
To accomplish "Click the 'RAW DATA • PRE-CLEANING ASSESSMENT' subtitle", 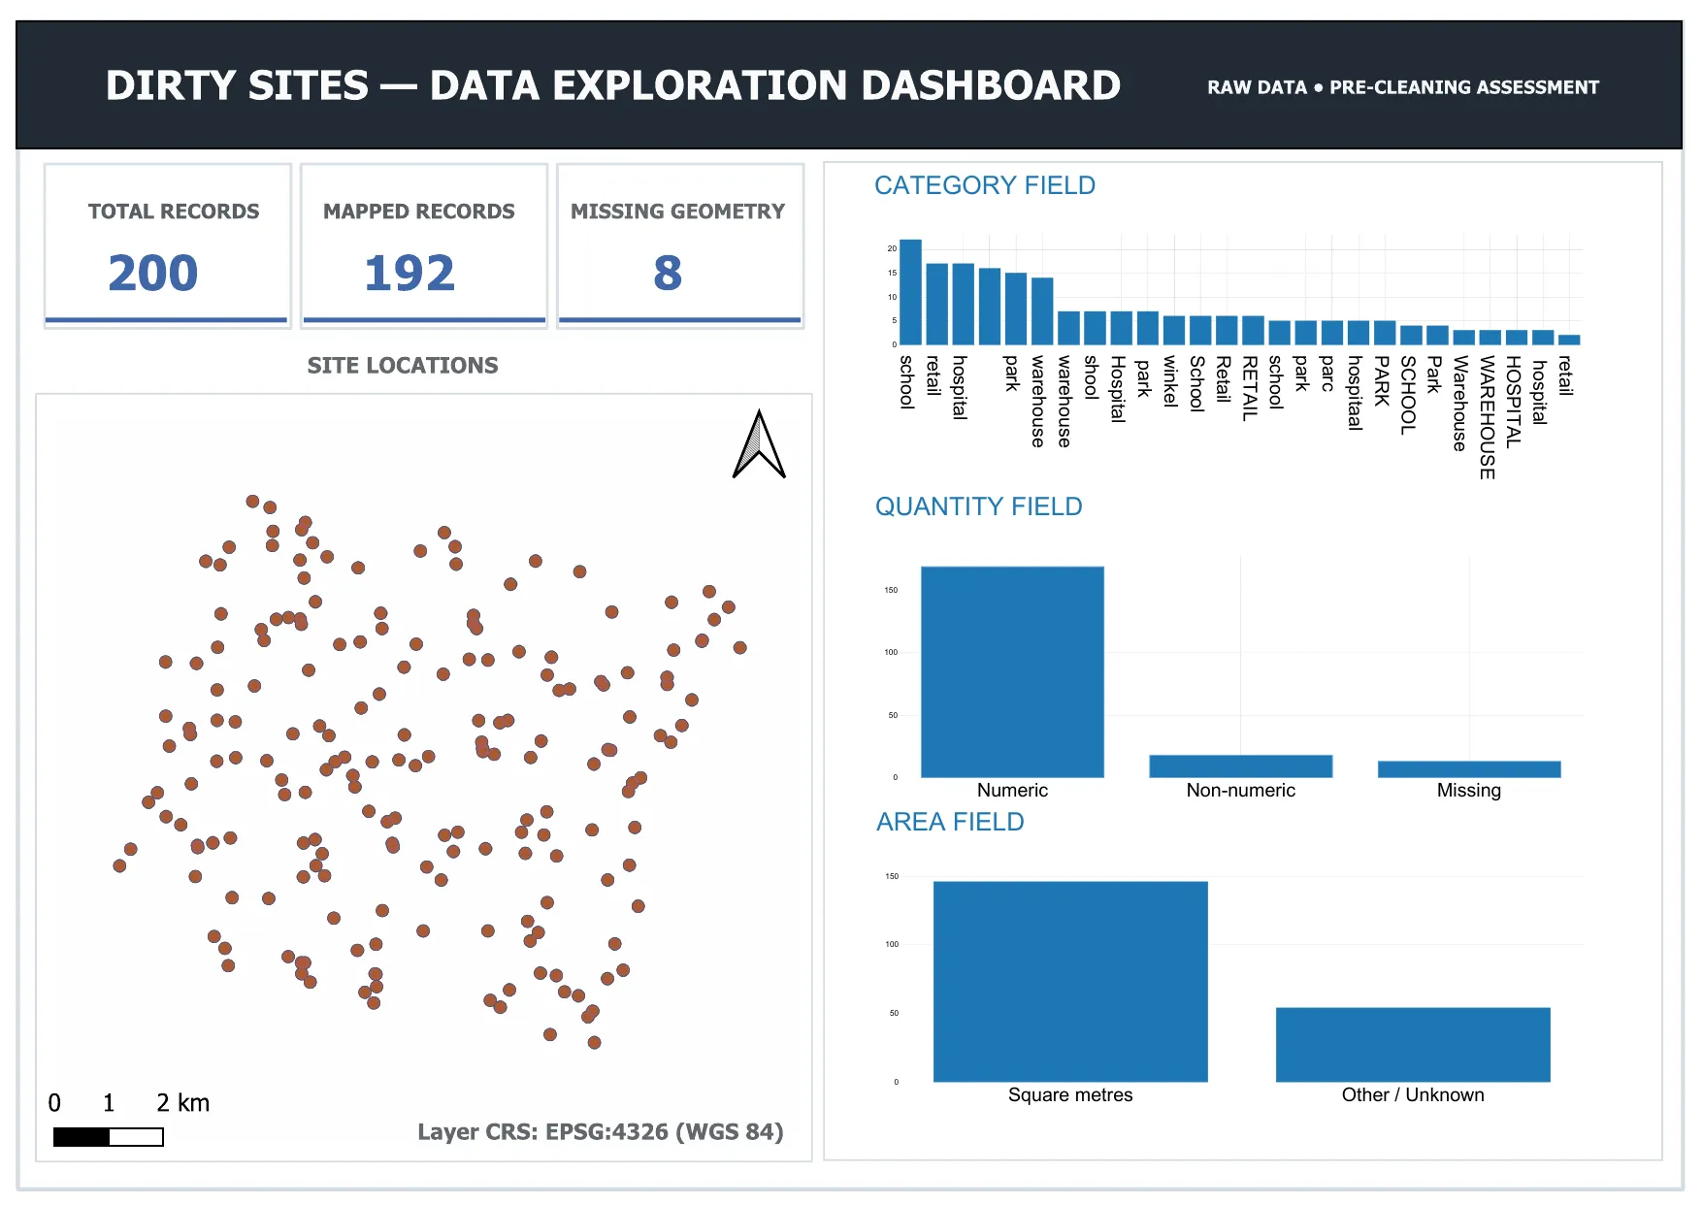I will pyautogui.click(x=1403, y=87).
